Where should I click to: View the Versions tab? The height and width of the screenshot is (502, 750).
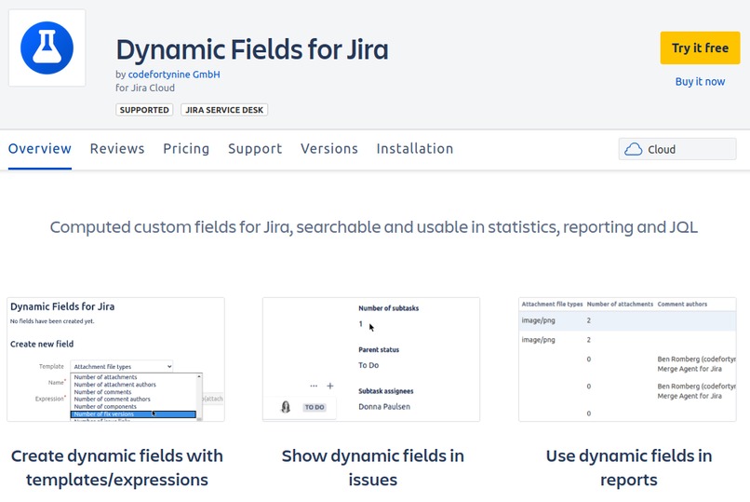(329, 149)
